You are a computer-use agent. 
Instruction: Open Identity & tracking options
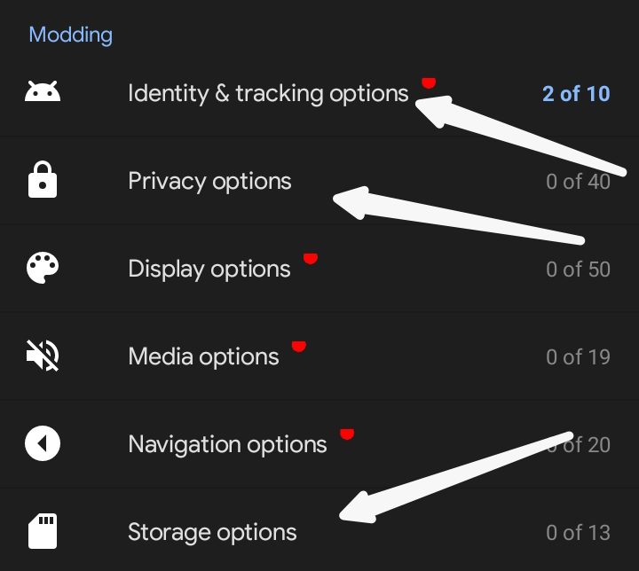pos(267,93)
